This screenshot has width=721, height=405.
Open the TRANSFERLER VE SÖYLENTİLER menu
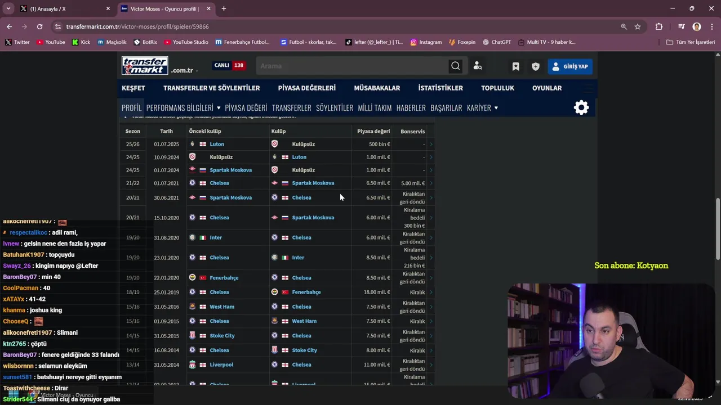pyautogui.click(x=212, y=88)
